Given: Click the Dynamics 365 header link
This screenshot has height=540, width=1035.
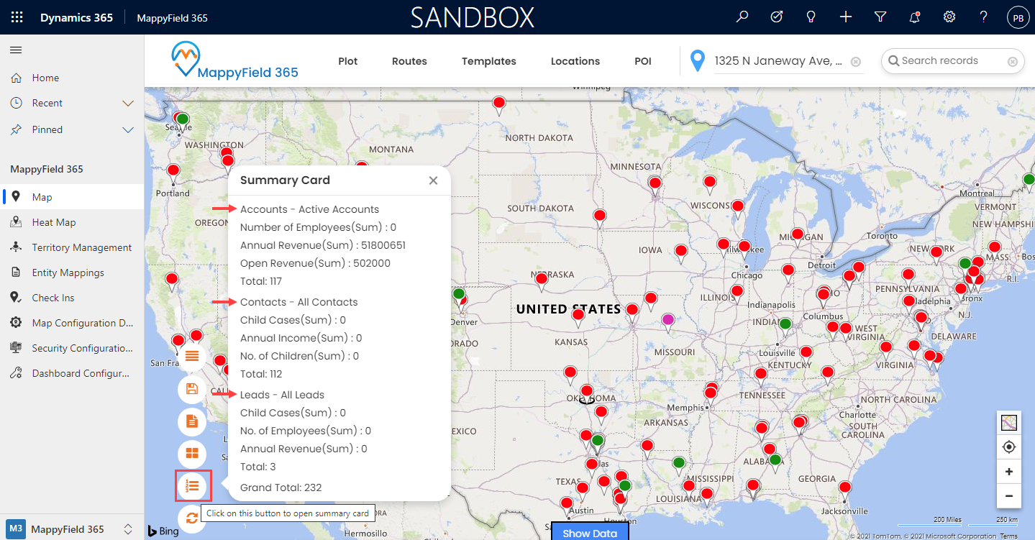Looking at the screenshot, I should (x=76, y=17).
